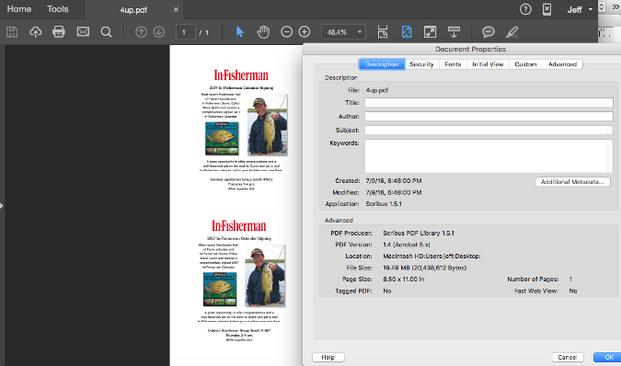
Task: Click the Save file icon
Action: 12,32
